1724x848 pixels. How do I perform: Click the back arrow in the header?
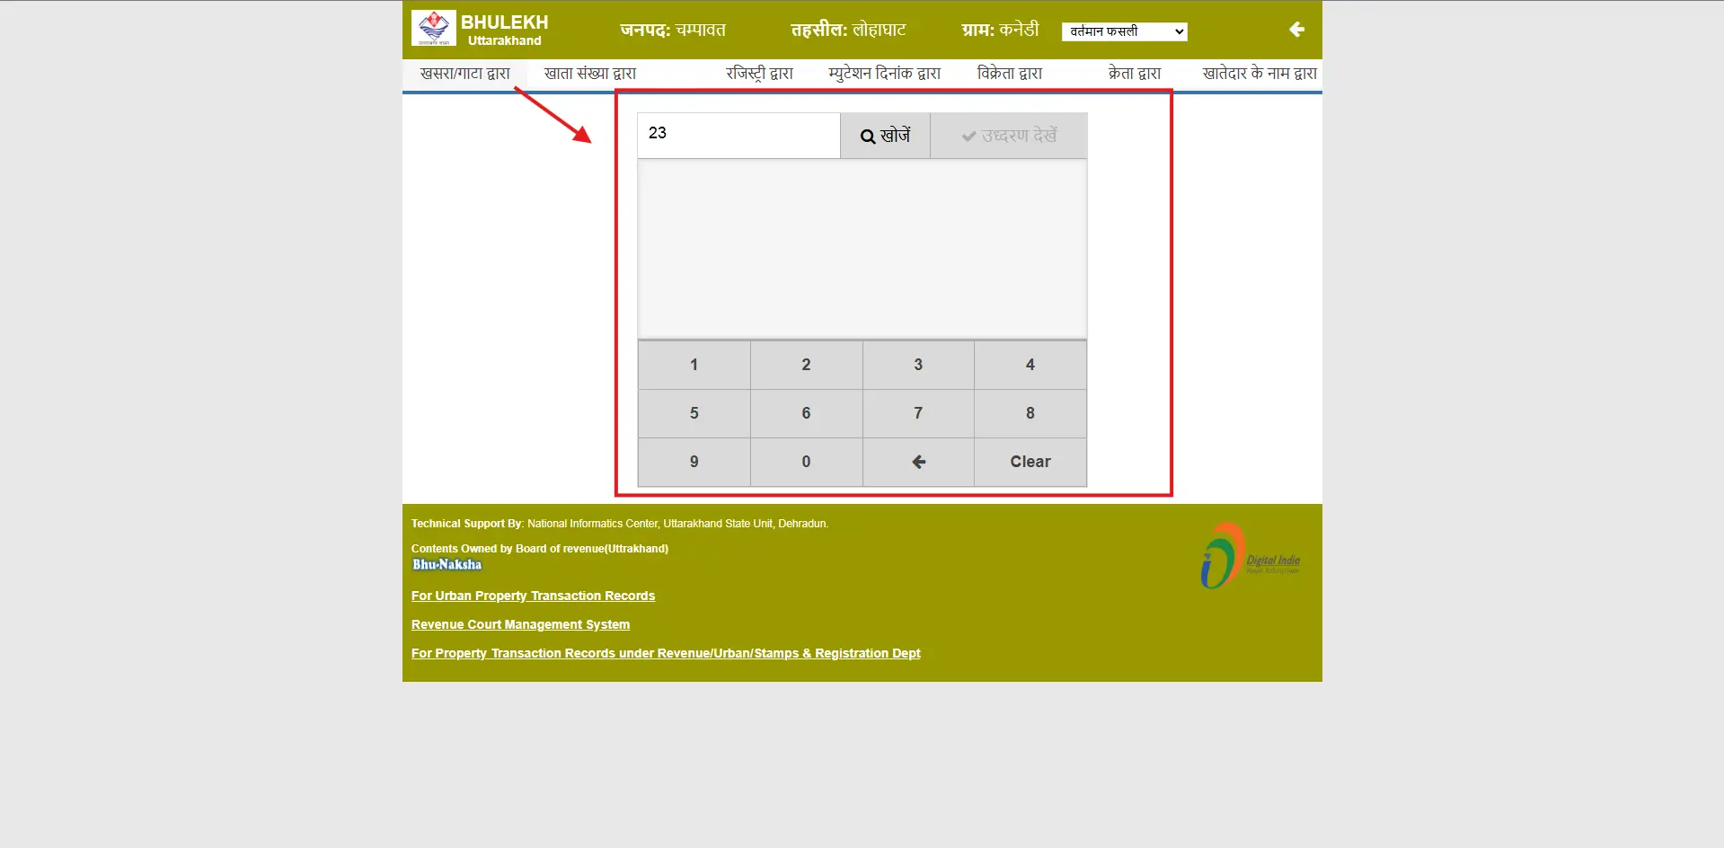click(x=1296, y=30)
